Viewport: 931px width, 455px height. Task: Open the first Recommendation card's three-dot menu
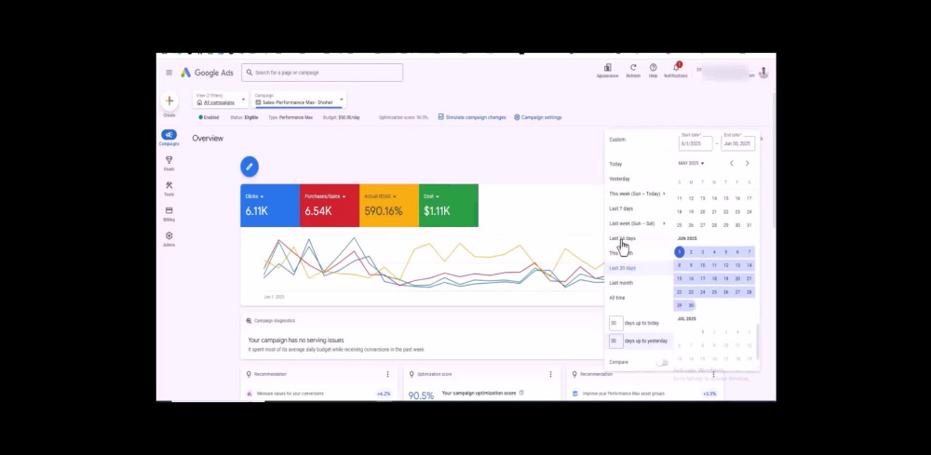click(387, 374)
